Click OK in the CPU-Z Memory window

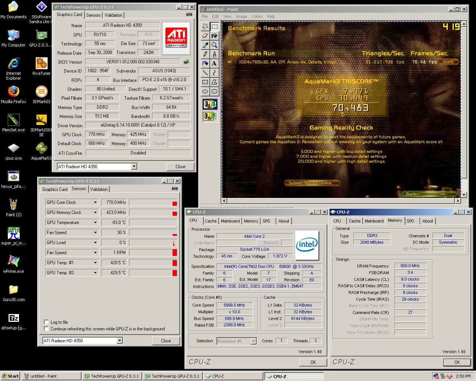457,362
